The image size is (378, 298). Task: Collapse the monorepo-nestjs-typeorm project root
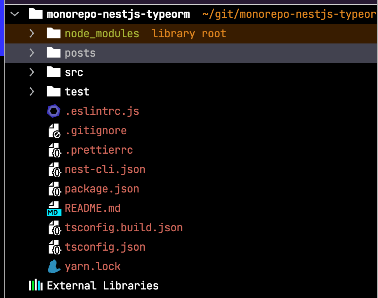15,14
